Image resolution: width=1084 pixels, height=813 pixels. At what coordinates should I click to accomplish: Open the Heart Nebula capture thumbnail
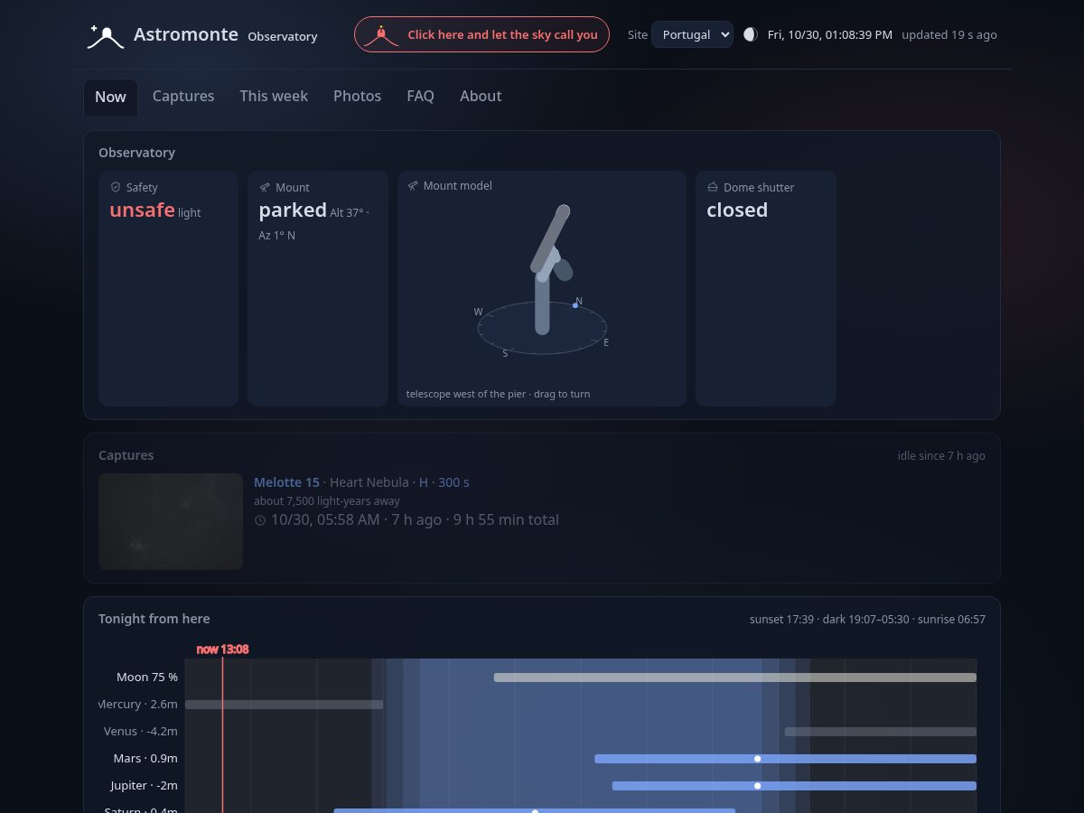pyautogui.click(x=171, y=521)
